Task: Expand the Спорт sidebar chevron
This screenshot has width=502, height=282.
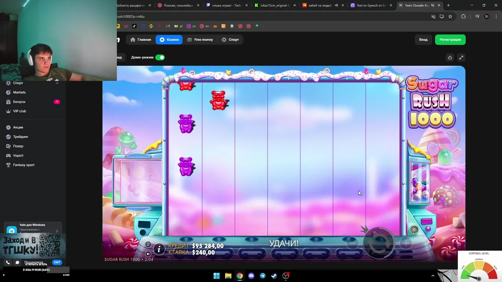Action: pos(57,83)
